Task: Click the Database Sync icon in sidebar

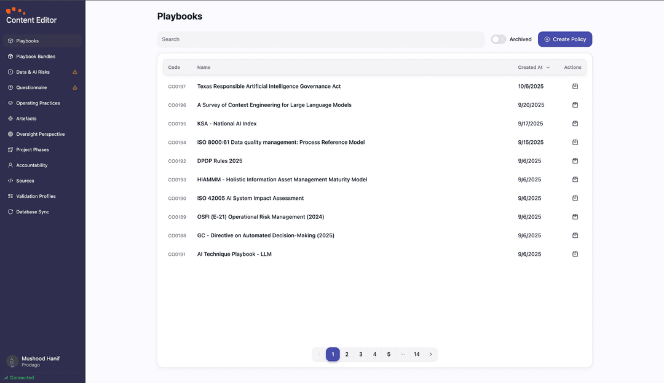Action: [10, 212]
